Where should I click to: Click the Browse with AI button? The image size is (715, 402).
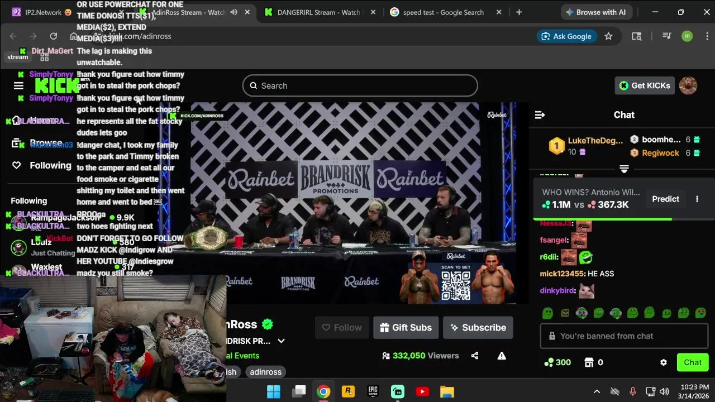coord(595,12)
